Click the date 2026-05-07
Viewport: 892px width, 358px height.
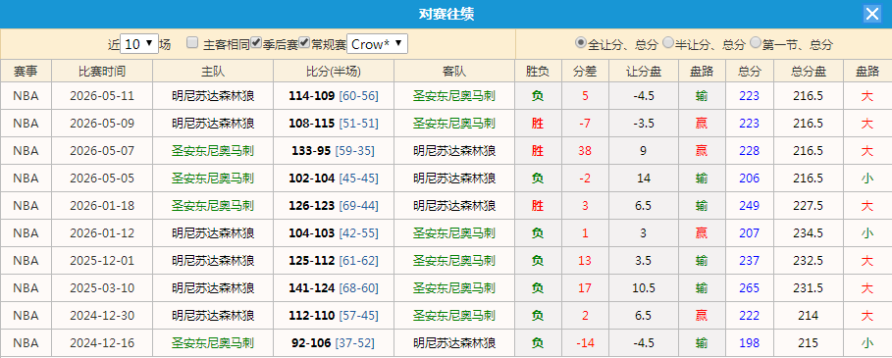[102, 151]
